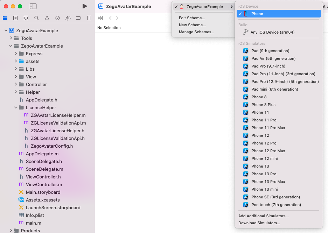Expand the Controller folder
328x233 pixels.
point(16,84)
